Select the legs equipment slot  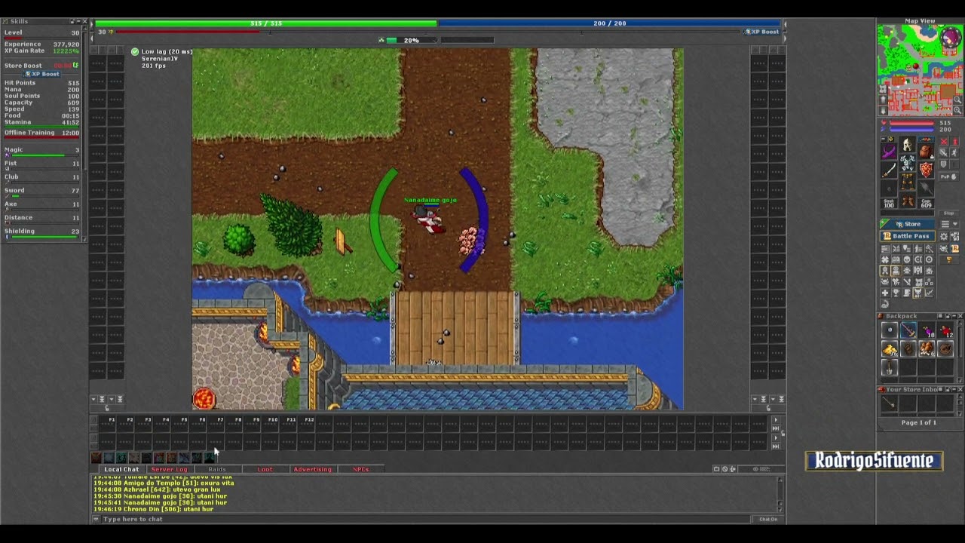point(908,181)
